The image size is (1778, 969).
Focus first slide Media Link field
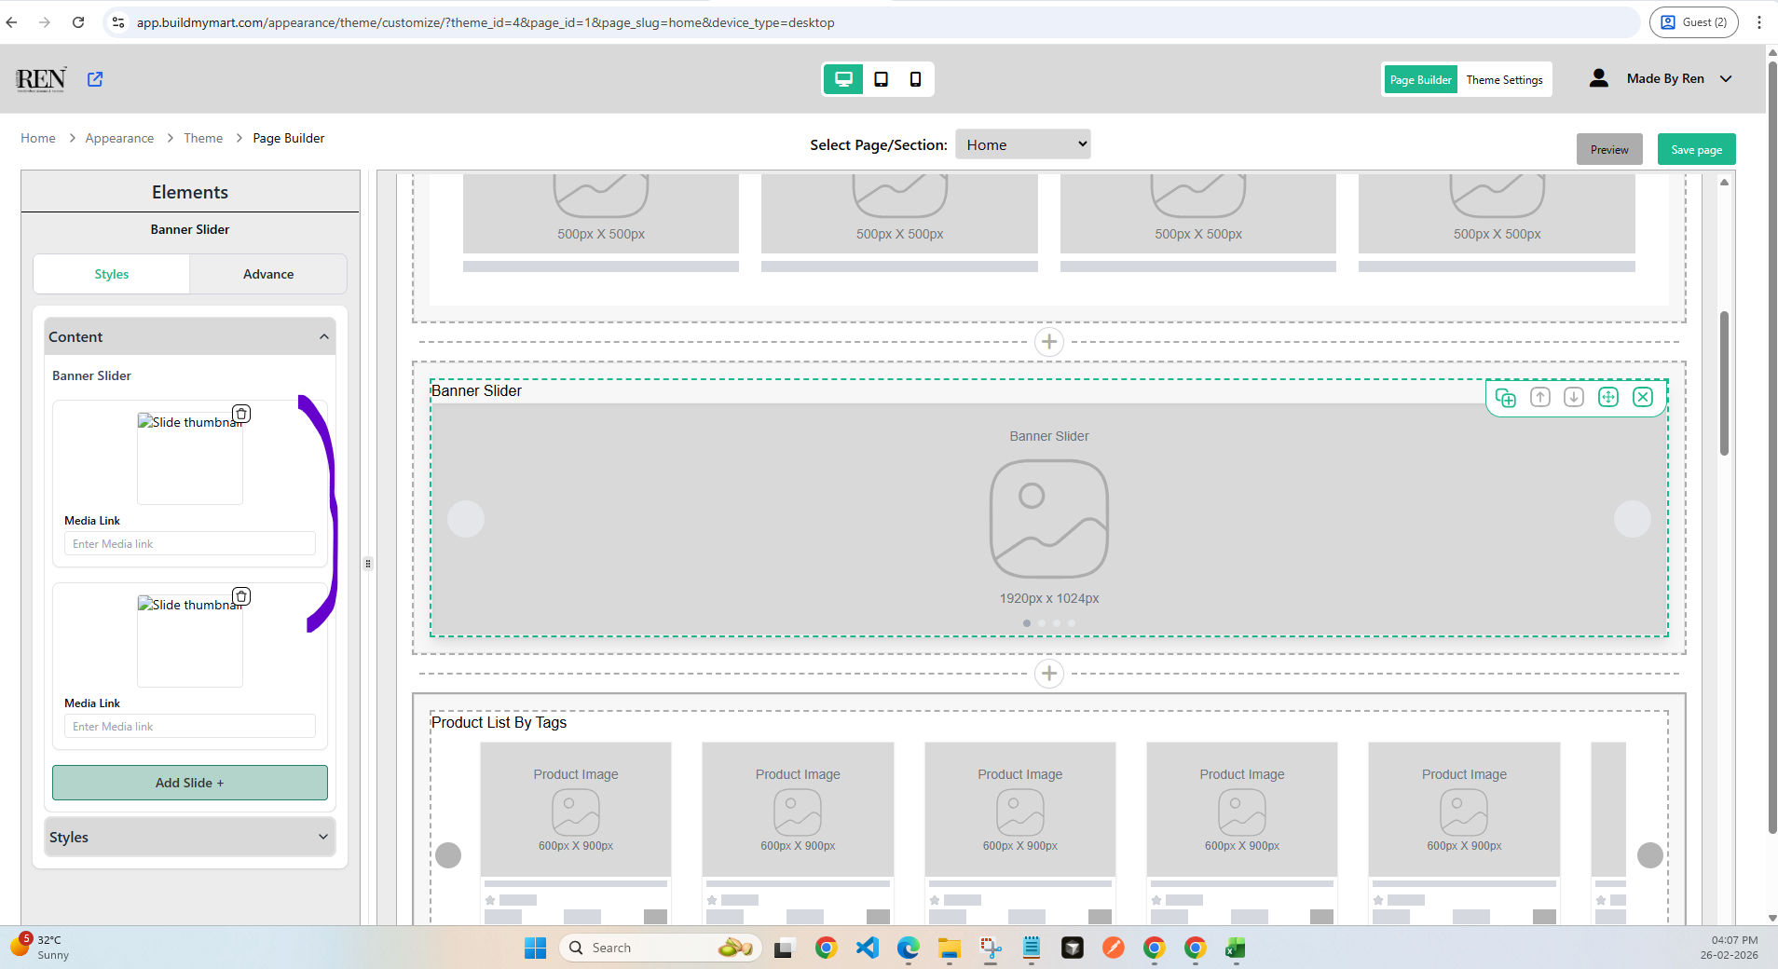[190, 544]
